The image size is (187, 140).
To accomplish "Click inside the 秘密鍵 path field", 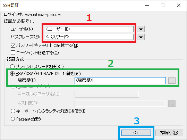I will (120, 81).
